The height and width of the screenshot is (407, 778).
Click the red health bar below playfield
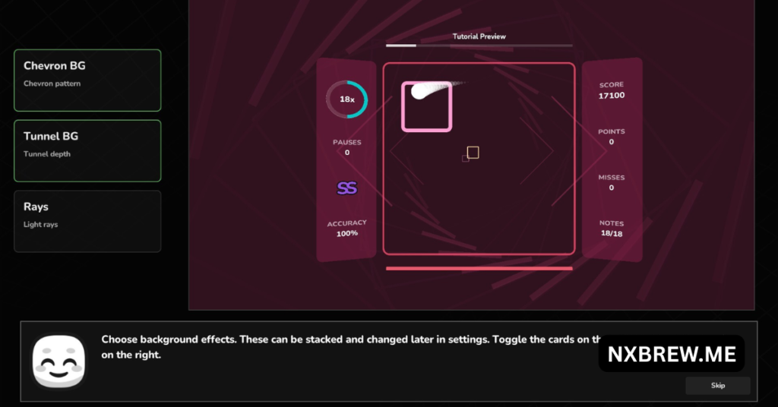[479, 268]
